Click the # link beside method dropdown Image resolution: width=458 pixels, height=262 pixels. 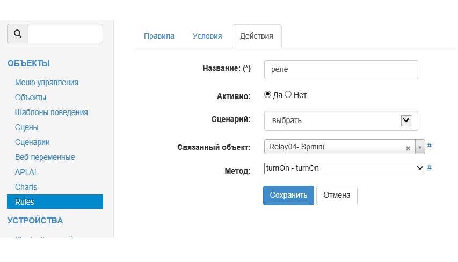click(x=430, y=168)
